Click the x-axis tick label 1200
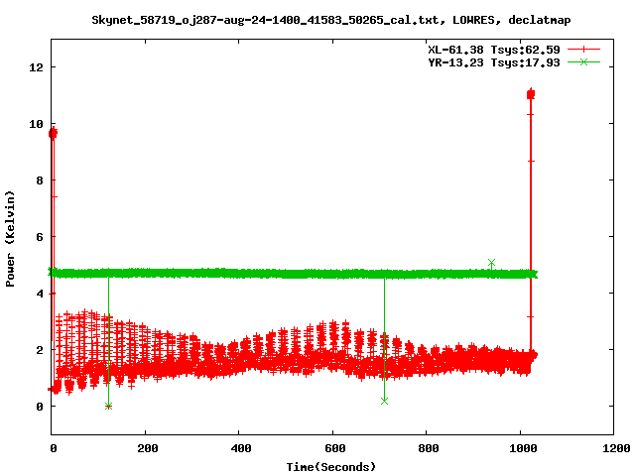 (616, 448)
